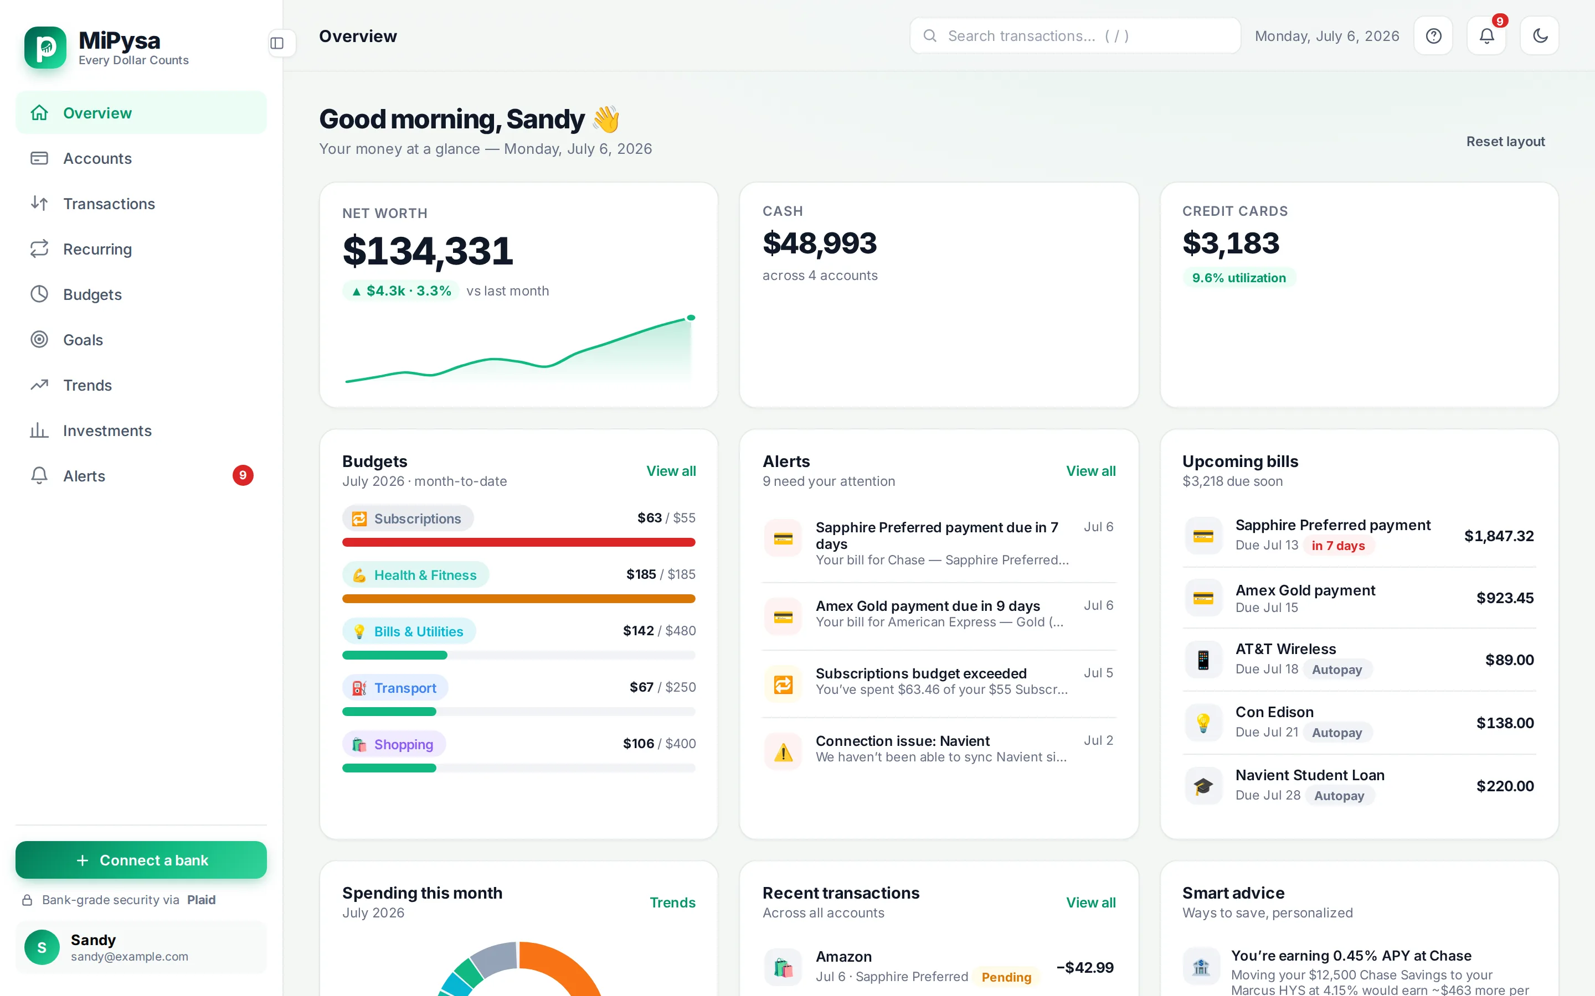Click the Recurring loop icon in sidebar
The image size is (1595, 996).
click(39, 249)
